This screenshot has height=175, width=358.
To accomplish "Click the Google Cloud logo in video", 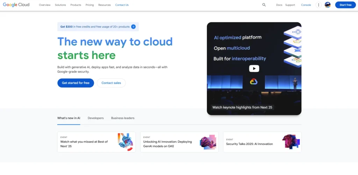I will tap(254, 82).
